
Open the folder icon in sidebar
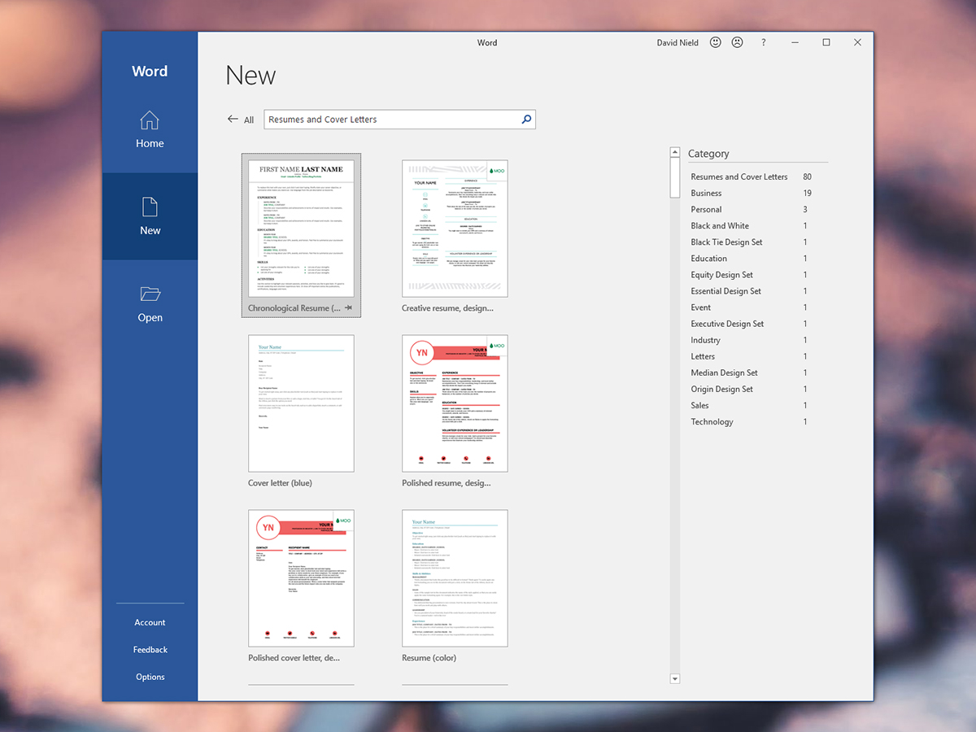click(x=150, y=294)
